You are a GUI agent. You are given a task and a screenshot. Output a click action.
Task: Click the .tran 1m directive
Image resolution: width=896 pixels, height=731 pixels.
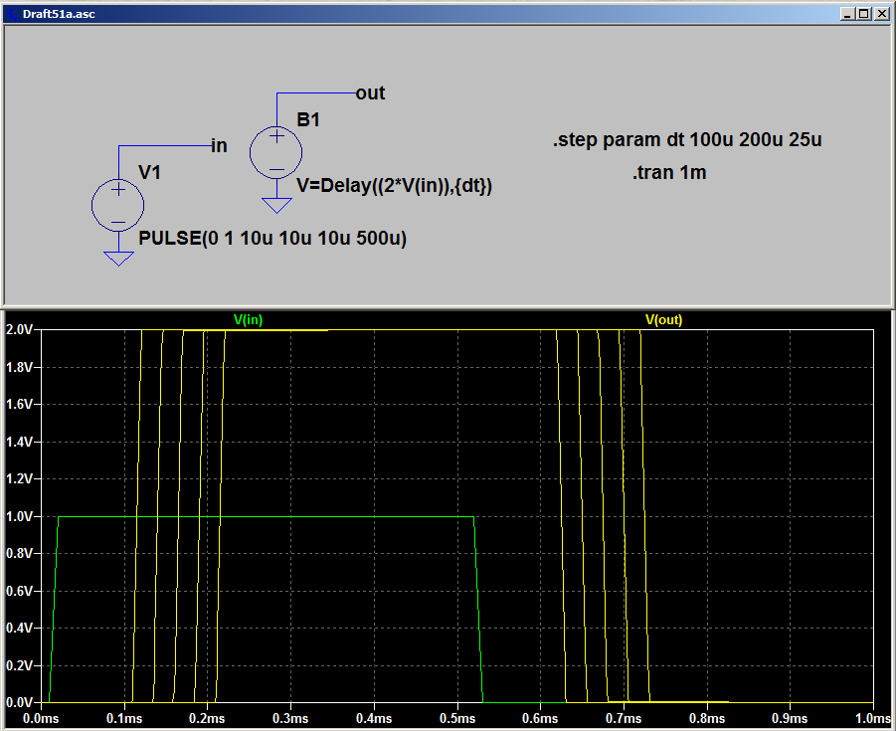coord(669,172)
